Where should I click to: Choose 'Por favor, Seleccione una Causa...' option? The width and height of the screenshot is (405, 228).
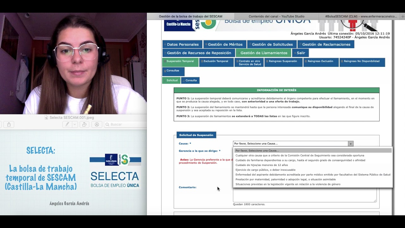[x=313, y=151]
